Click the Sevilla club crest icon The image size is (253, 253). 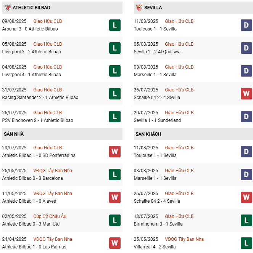tap(139, 8)
